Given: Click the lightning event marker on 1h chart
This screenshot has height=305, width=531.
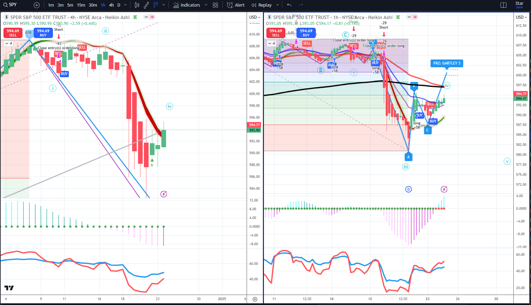Looking at the screenshot, I should [x=444, y=189].
